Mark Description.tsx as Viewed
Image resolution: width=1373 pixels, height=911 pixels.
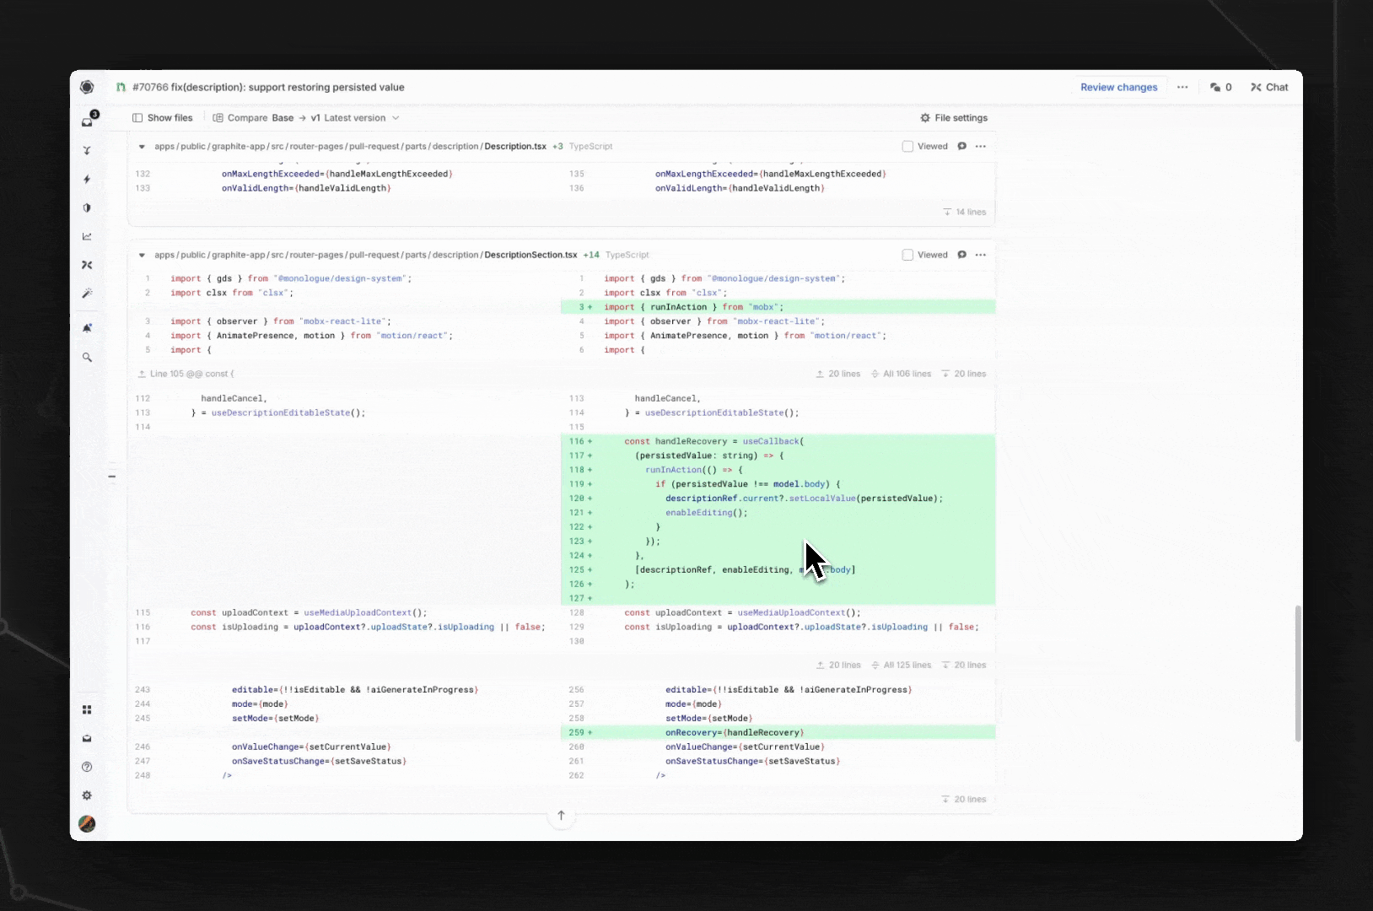907,147
